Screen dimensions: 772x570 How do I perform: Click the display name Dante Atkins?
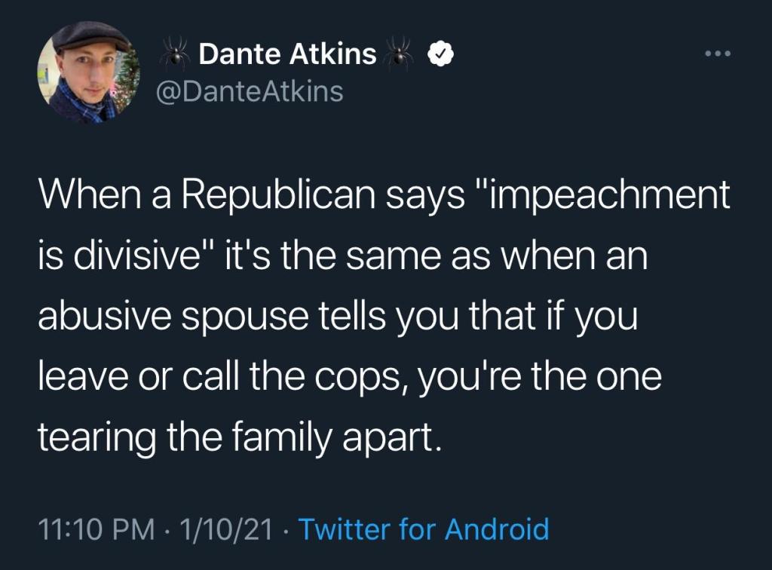point(287,54)
